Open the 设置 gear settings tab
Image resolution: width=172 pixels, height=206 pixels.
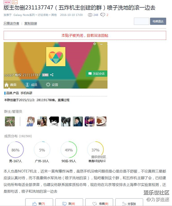pos(52,85)
